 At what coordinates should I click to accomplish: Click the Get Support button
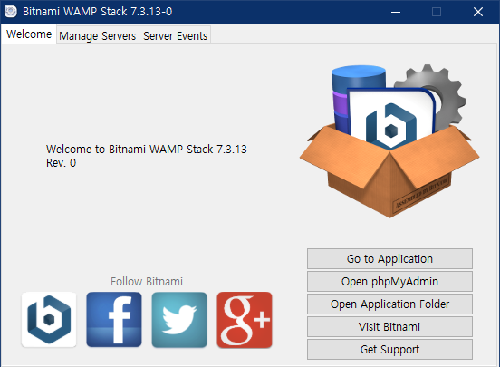tap(389, 350)
